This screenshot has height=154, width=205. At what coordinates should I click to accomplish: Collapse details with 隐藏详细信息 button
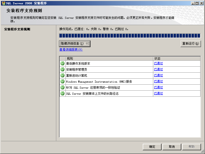click(75, 44)
